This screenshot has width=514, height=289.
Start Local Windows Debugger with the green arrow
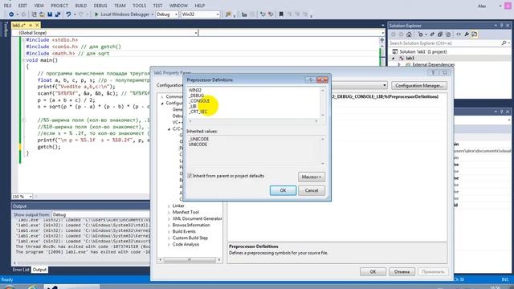(x=96, y=14)
